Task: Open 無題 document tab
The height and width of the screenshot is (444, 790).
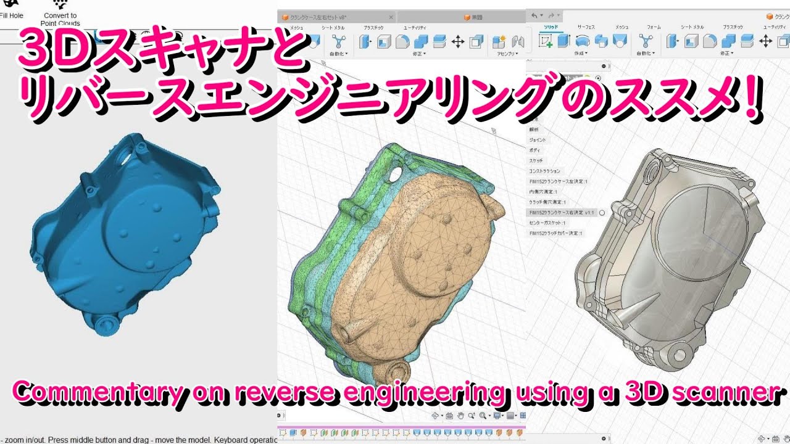Action: pos(472,17)
